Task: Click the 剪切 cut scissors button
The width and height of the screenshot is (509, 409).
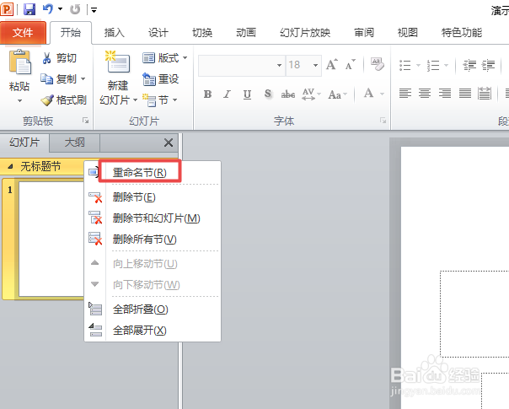Action: point(59,58)
